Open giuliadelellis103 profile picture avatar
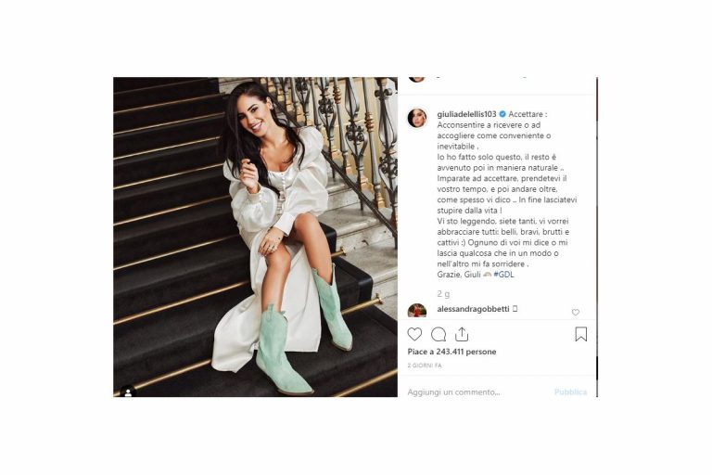The width and height of the screenshot is (712, 475). point(417,118)
